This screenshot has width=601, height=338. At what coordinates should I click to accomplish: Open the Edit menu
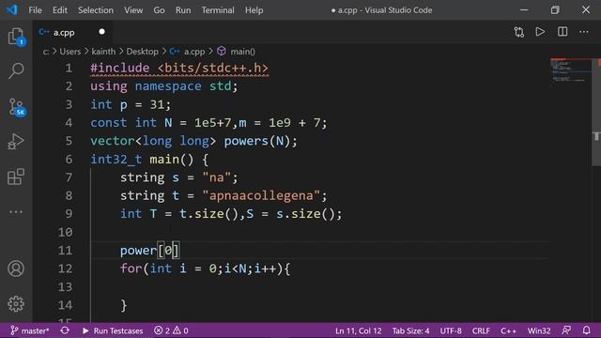pyautogui.click(x=60, y=10)
